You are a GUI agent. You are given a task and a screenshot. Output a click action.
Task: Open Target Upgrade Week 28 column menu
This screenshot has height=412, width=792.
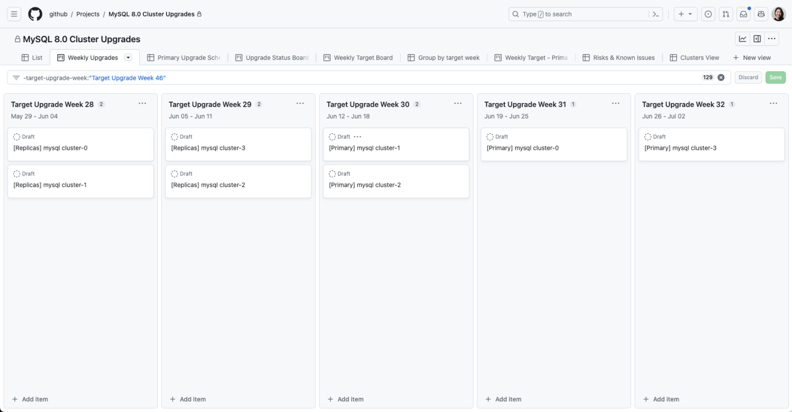point(142,104)
